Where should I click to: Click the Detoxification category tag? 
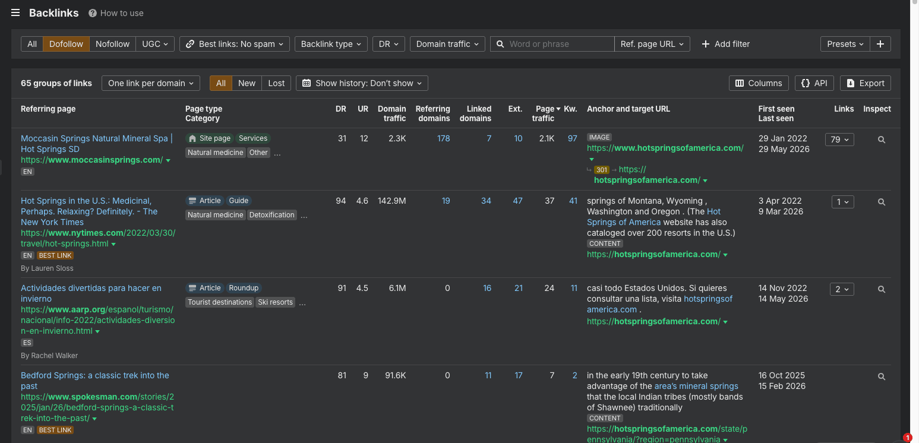coord(271,215)
